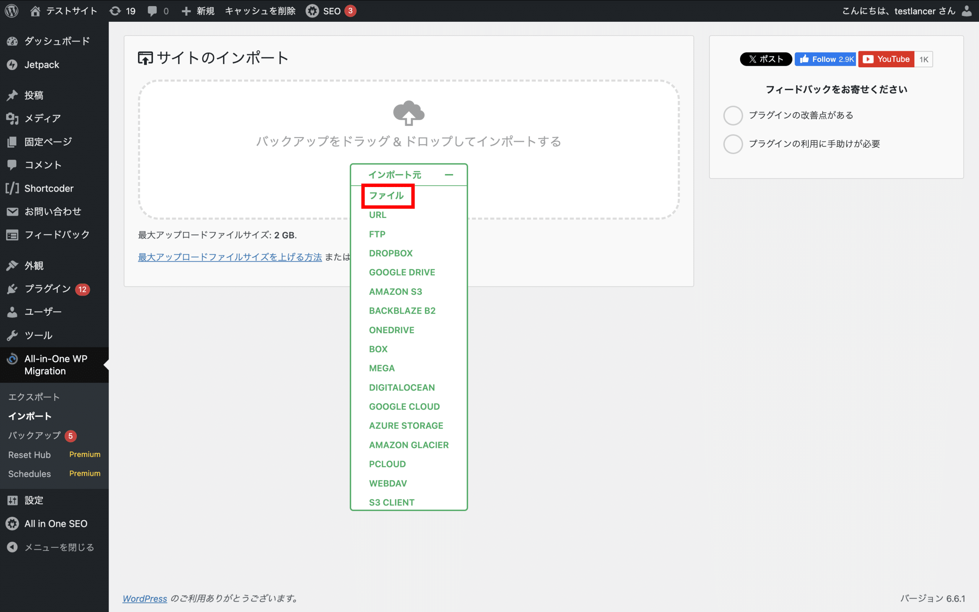The image size is (979, 612).
Task: Click the Jetpack lightning icon
Action: click(12, 65)
